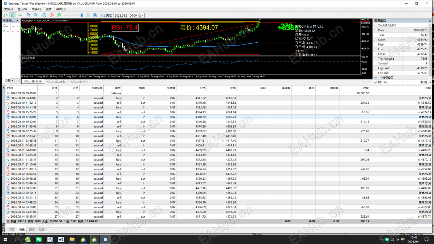Click the skip-to date field 2026.08.31 00:00
The image size is (434, 244).
(126, 16)
